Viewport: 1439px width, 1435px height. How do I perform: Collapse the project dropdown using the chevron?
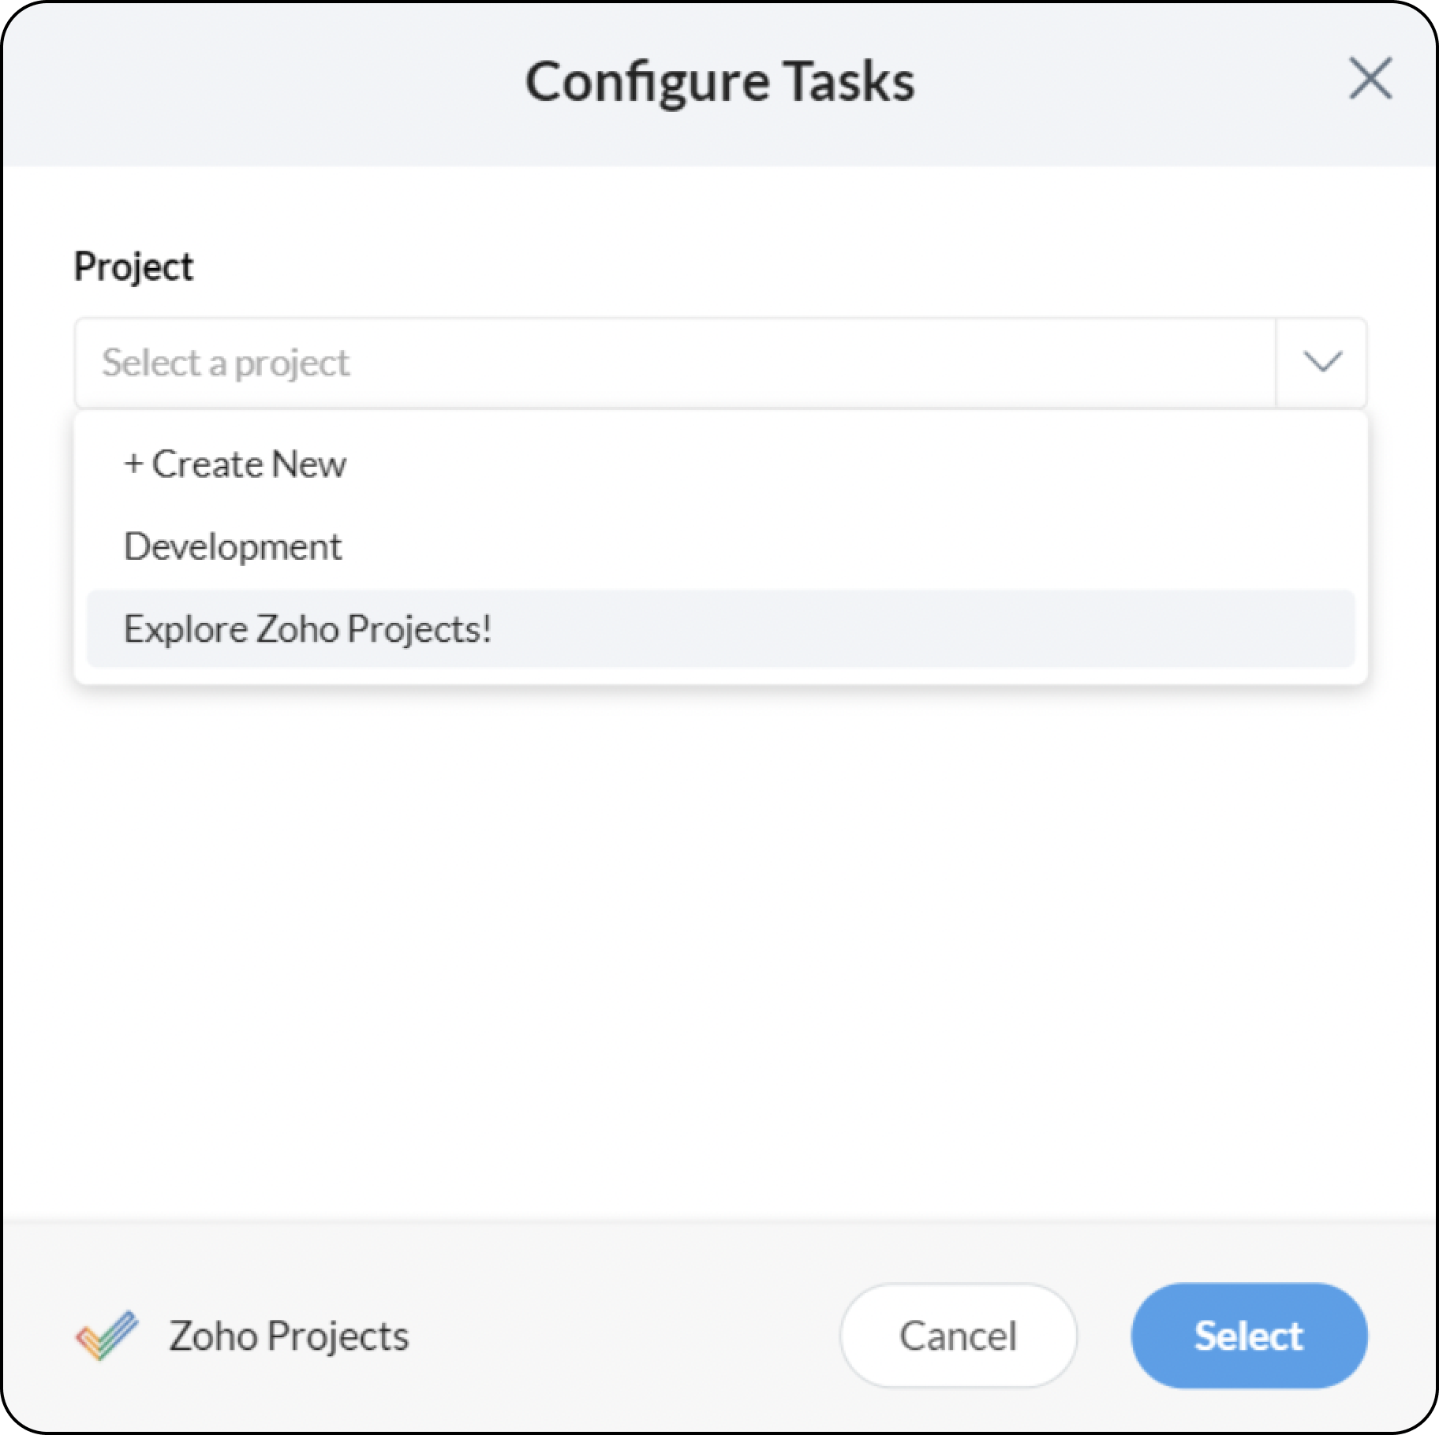[x=1322, y=362]
